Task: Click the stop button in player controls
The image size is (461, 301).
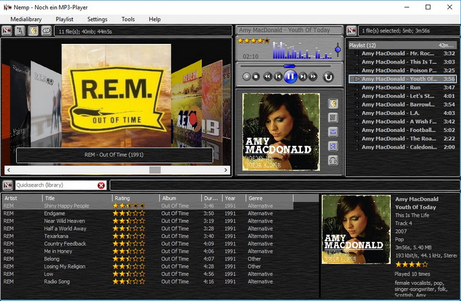Action: 256,77
